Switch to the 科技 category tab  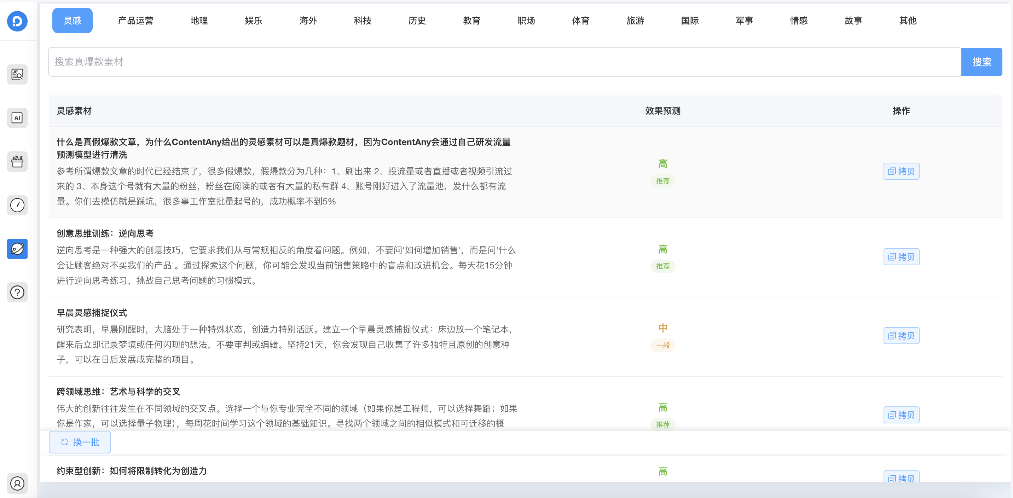(x=362, y=21)
